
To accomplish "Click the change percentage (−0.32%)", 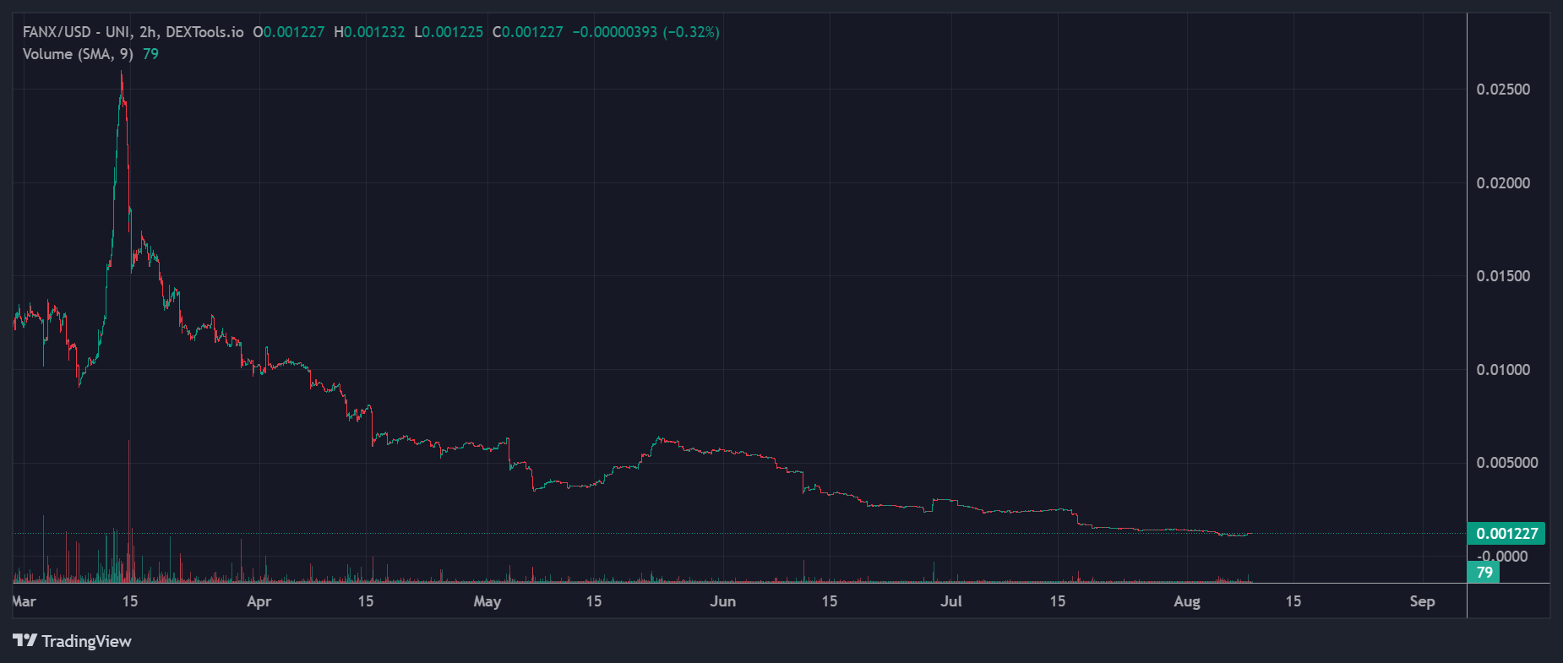I will (x=691, y=32).
